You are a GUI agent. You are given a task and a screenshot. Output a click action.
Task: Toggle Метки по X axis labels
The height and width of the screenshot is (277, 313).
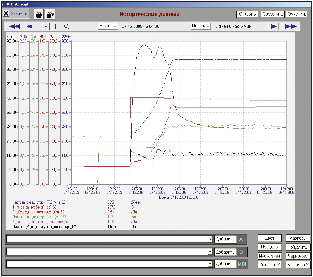click(x=298, y=265)
